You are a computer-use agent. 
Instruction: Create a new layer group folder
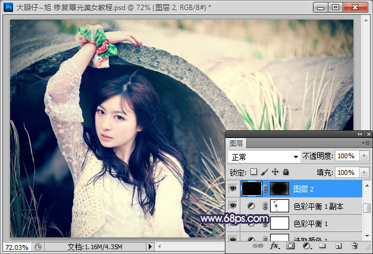[322, 246]
